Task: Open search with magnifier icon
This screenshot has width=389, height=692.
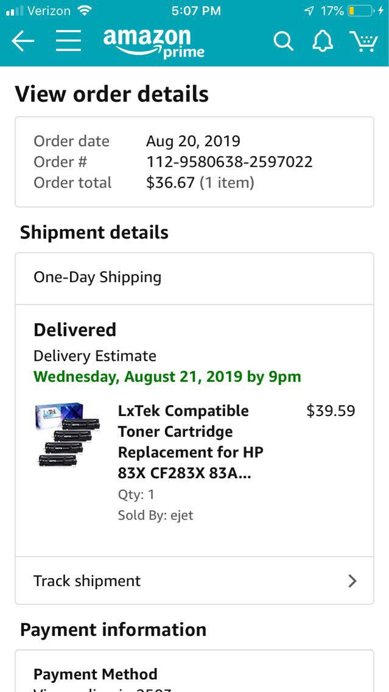Action: pyautogui.click(x=283, y=41)
